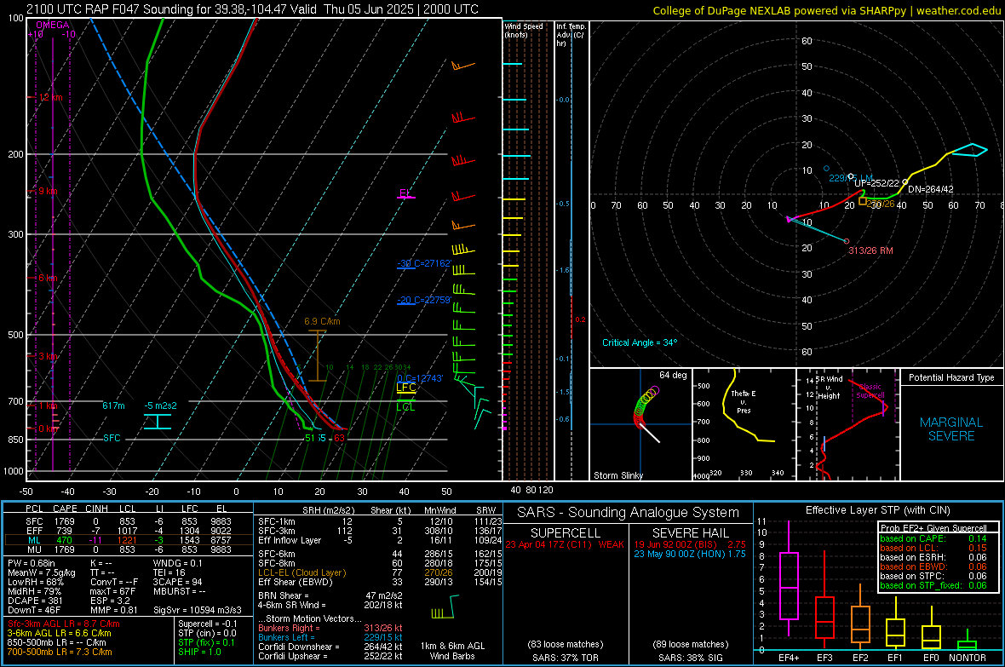The image size is (1005, 667).
Task: Click the Supercell = -0.1 composite value
Action: pos(208,624)
